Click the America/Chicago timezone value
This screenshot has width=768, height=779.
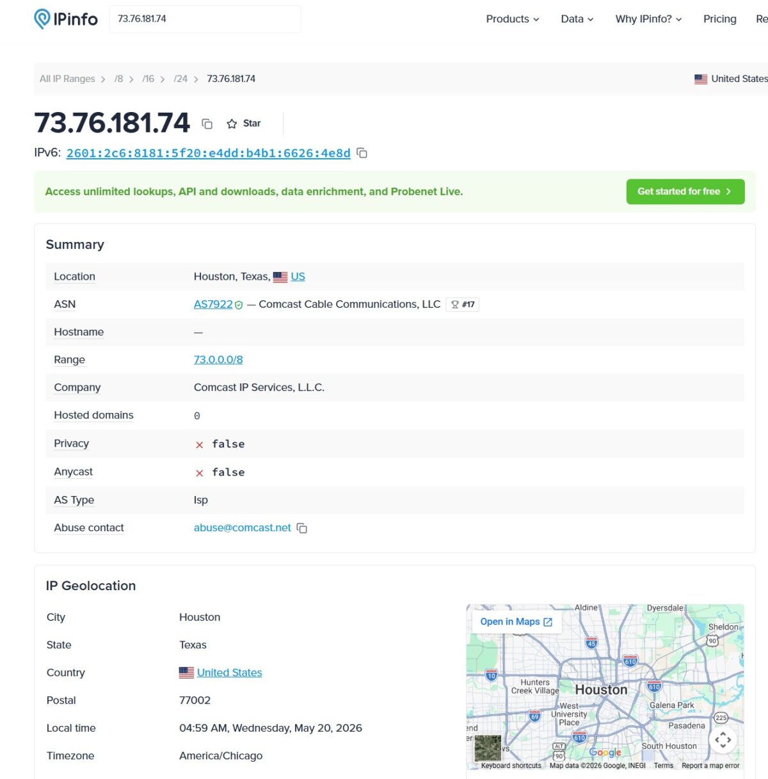tap(221, 756)
